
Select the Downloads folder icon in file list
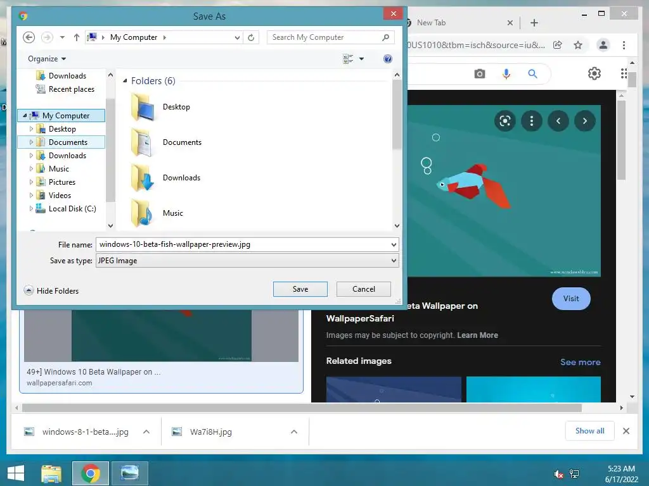coord(143,178)
